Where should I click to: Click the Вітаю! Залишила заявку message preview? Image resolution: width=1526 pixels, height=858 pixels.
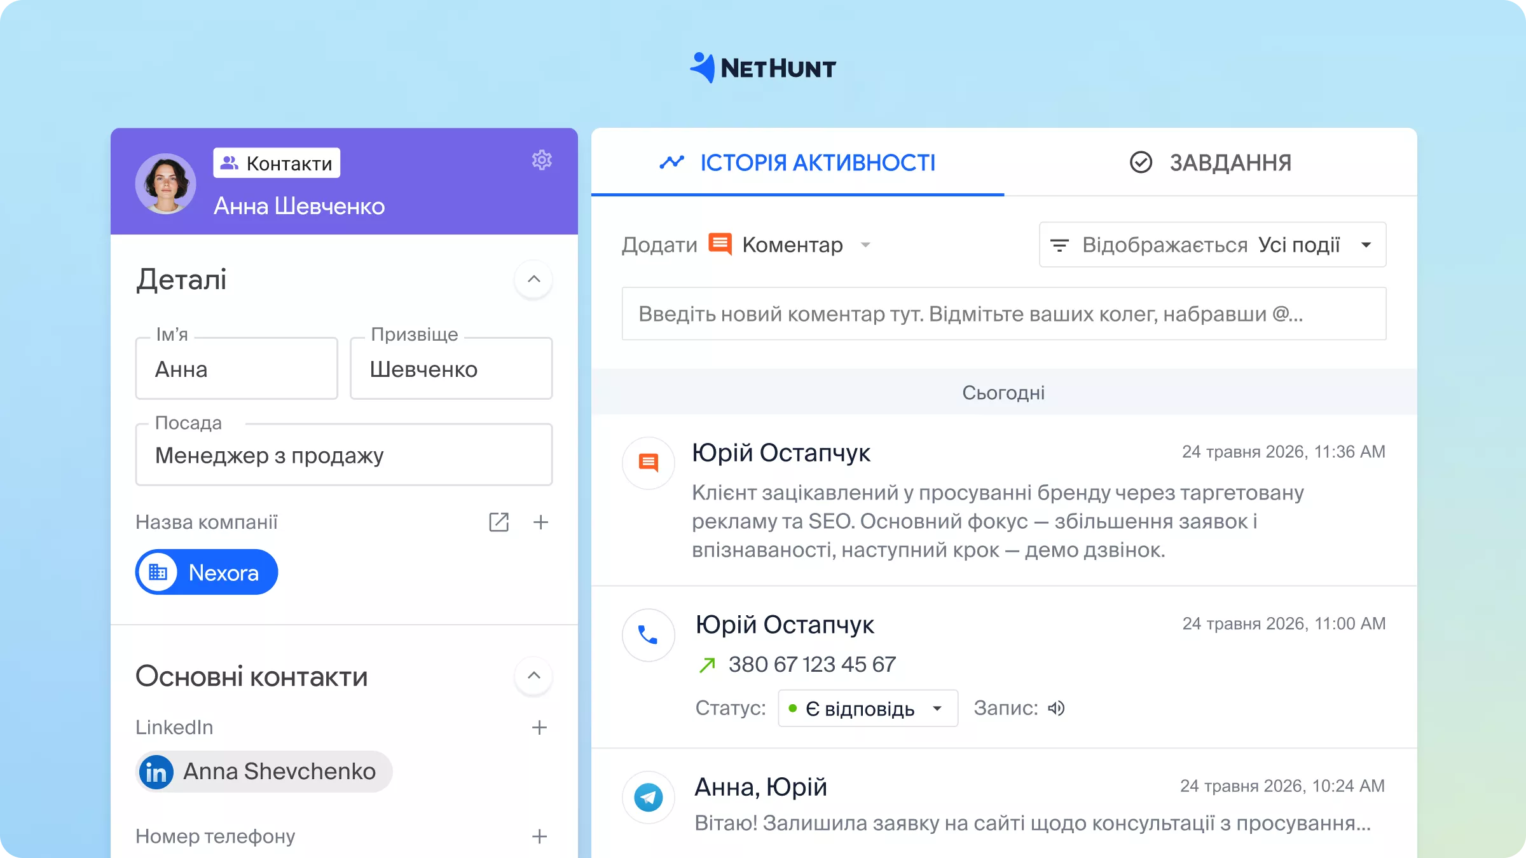pos(1033,823)
